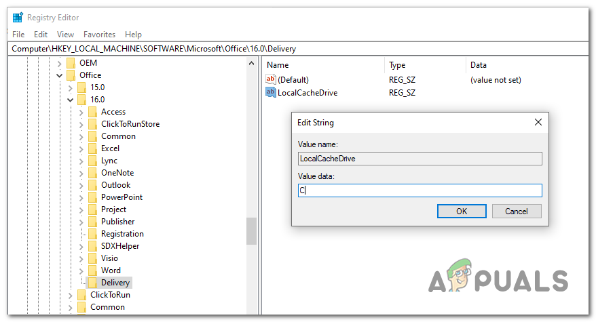Click the OEM folder icon
Viewport: 596px width, 322px height.
pyautogui.click(x=71, y=63)
